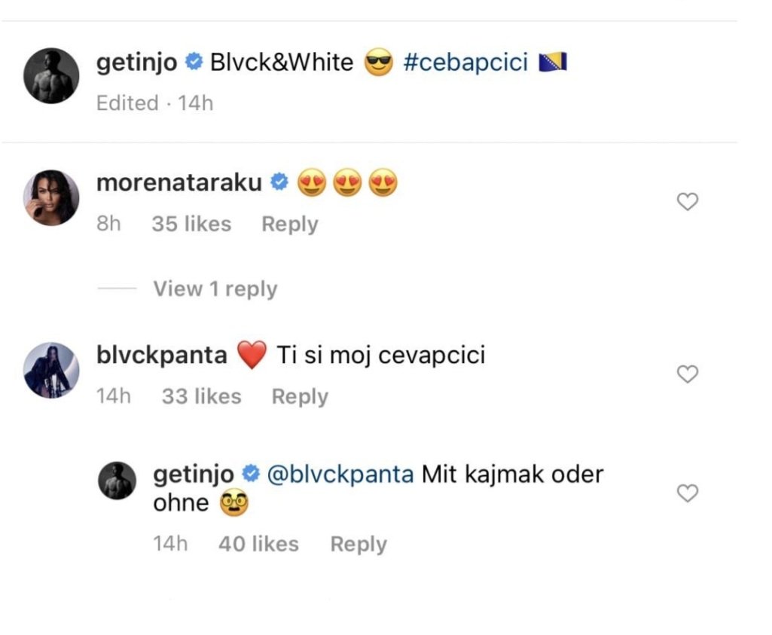772x635 pixels.
Task: Reply to morenataraku's comment
Action: (x=290, y=224)
